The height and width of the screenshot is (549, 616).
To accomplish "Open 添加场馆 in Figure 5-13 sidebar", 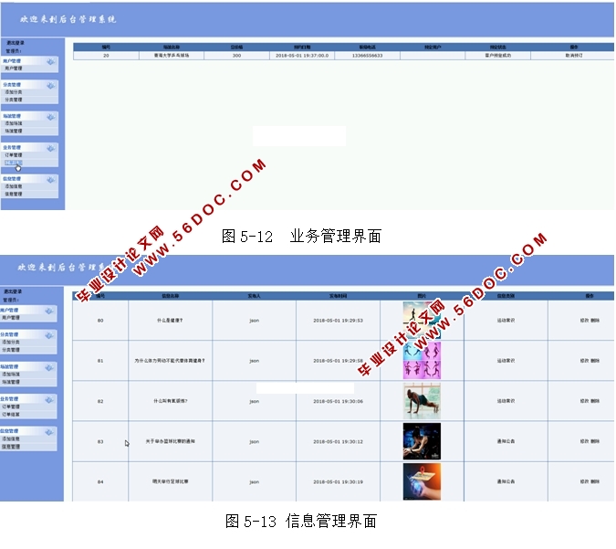I will tap(11, 375).
